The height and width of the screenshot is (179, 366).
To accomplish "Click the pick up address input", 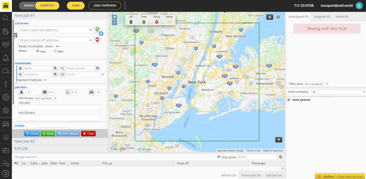I will click(x=56, y=30).
